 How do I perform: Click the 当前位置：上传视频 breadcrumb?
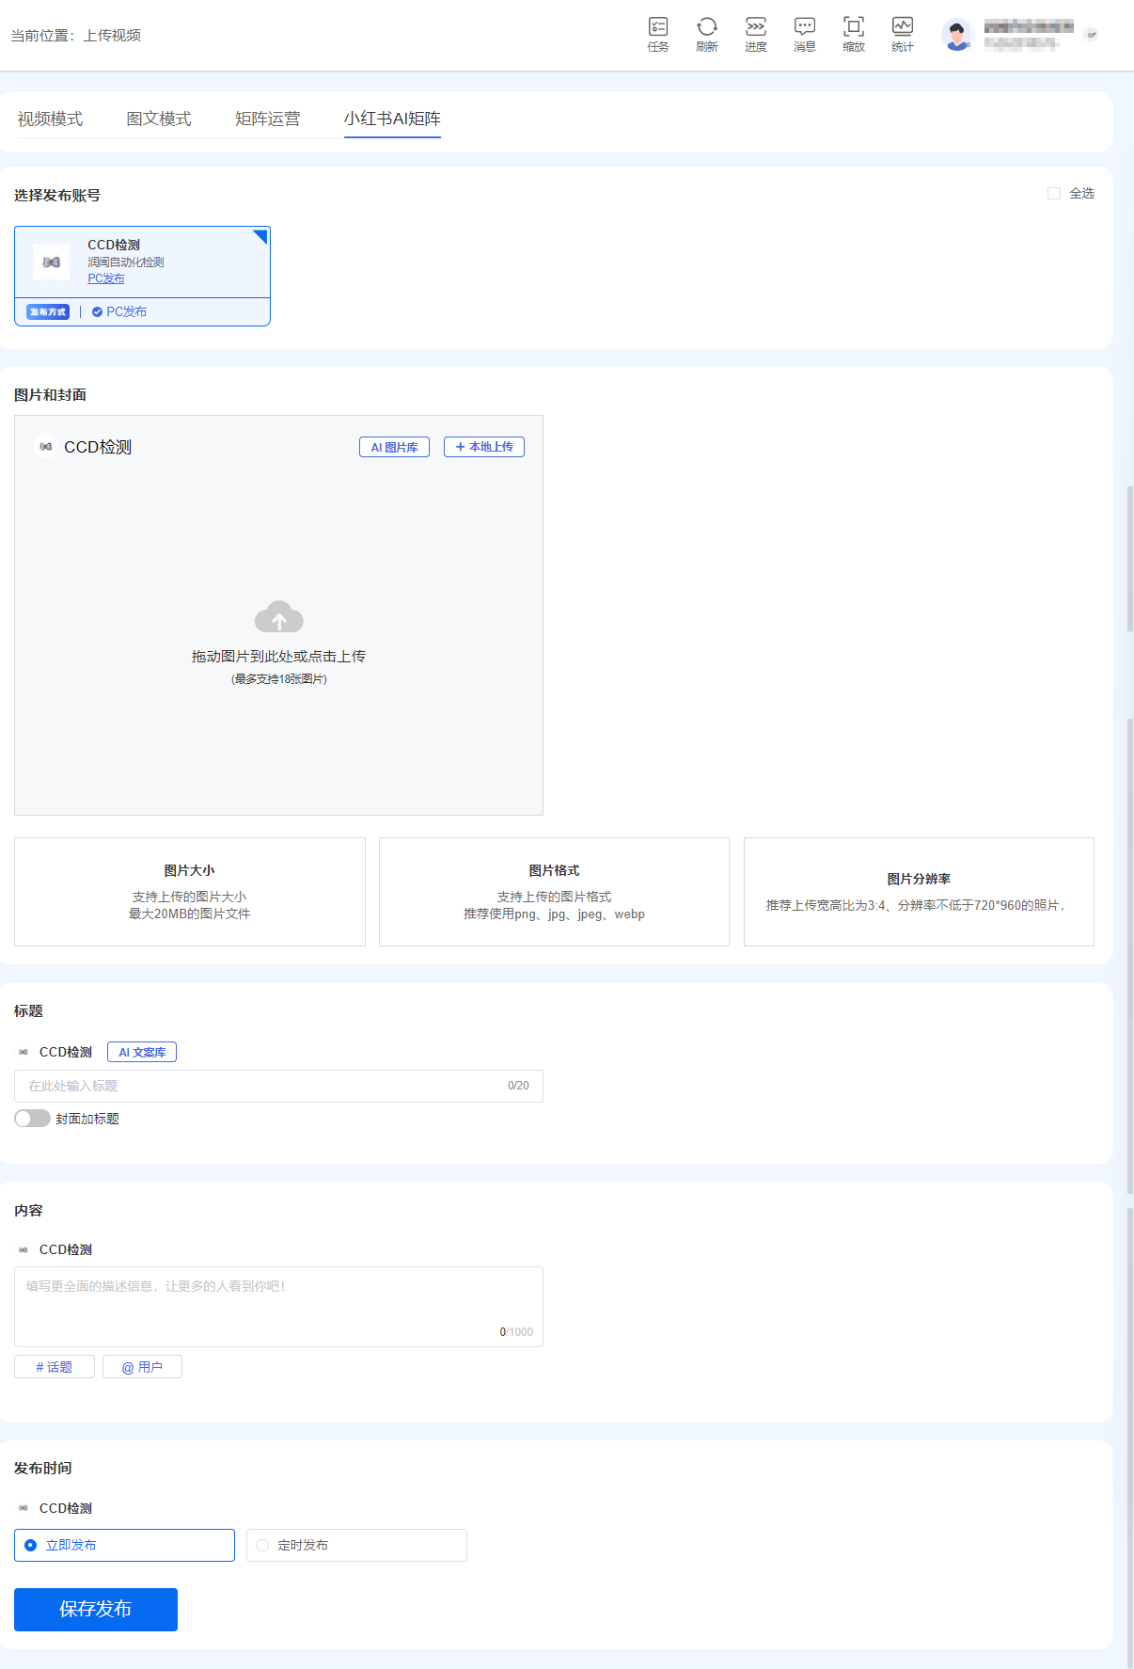[x=76, y=35]
